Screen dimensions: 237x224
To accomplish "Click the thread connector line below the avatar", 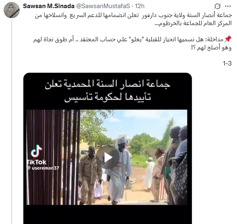I will [x=12, y=122].
